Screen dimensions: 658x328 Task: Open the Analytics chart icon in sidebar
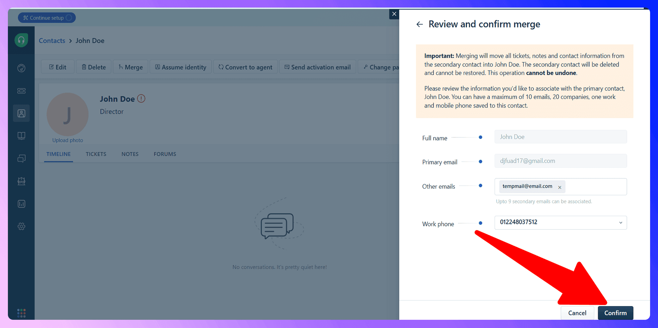click(x=21, y=204)
